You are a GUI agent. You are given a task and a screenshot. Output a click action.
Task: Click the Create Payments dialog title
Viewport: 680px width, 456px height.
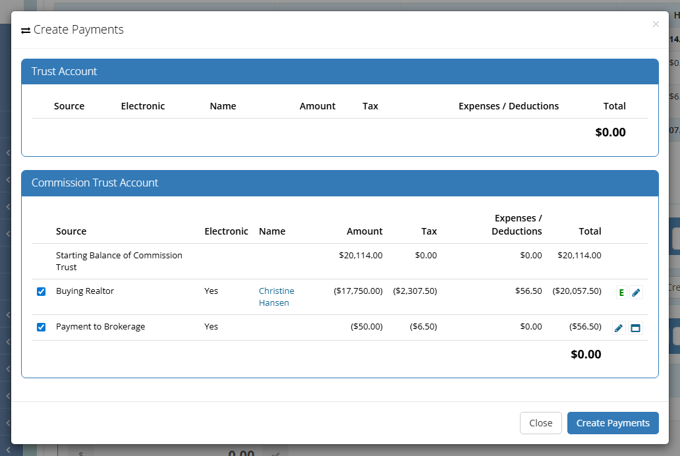[x=78, y=30]
